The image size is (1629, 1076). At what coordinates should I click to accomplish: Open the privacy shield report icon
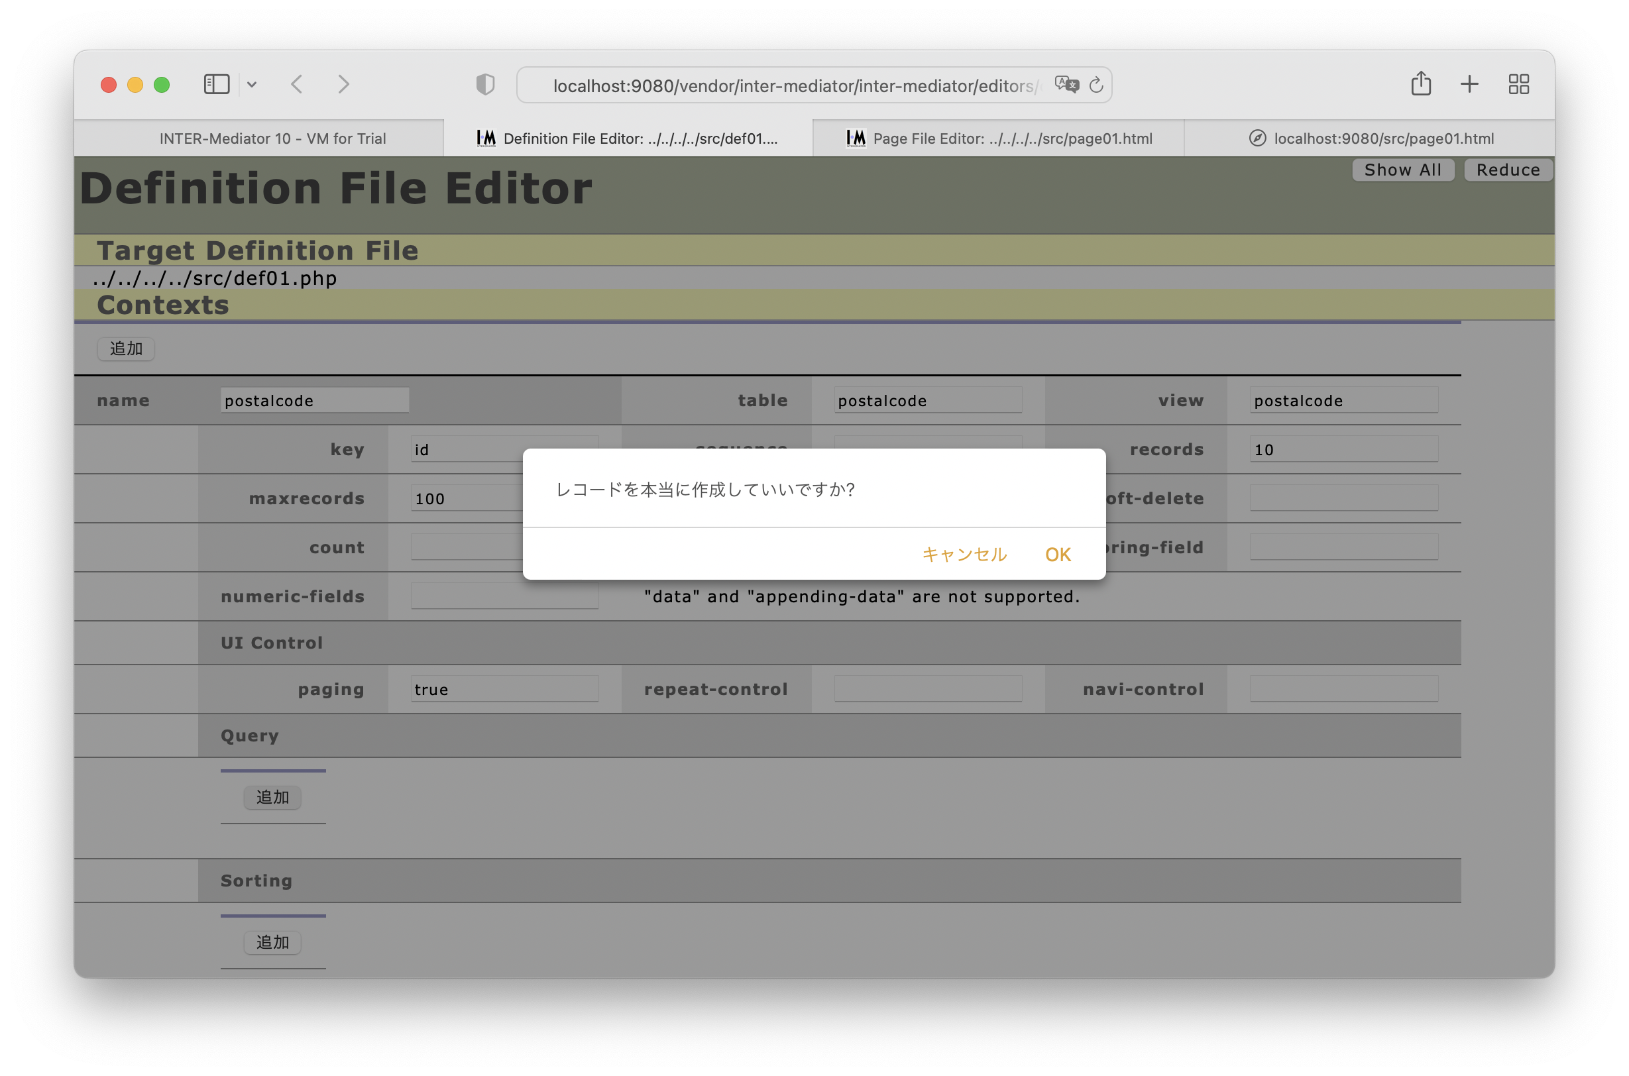coord(485,84)
